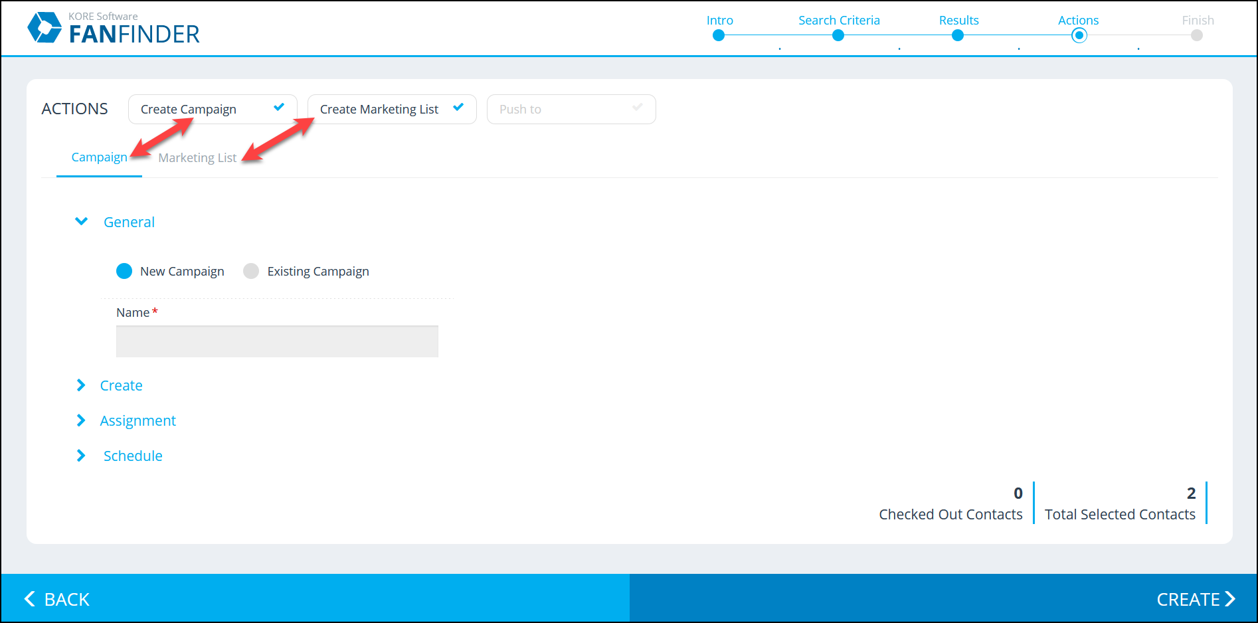The width and height of the screenshot is (1258, 623).
Task: Open the Schedule section heading
Action: point(133,456)
